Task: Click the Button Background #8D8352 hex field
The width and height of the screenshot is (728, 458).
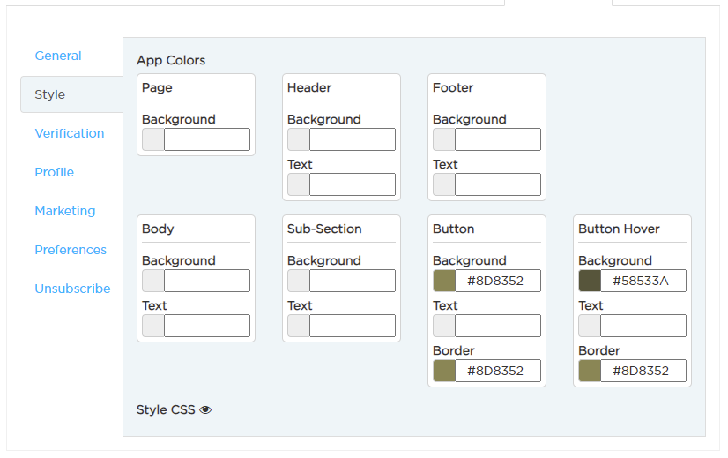Action: coord(498,281)
